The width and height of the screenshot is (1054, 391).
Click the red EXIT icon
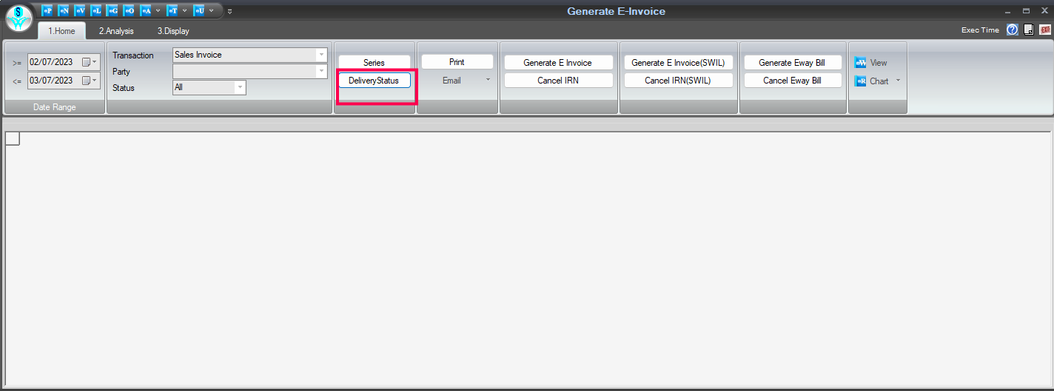coord(1045,30)
